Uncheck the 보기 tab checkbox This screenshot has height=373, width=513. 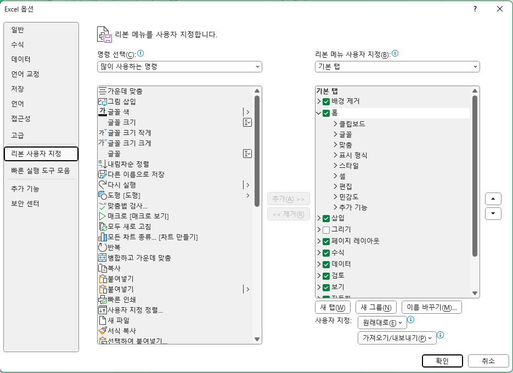pos(326,287)
